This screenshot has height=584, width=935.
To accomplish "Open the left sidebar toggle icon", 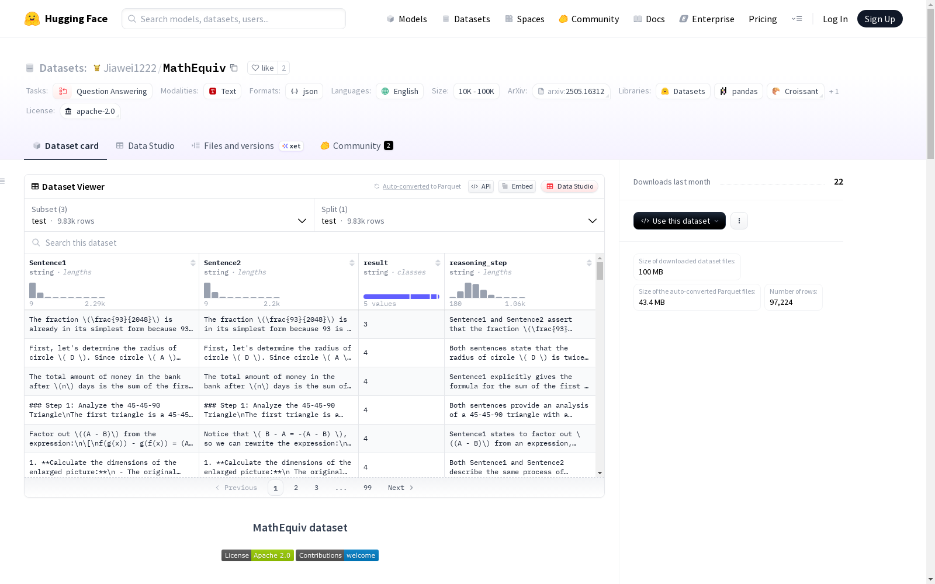I will coord(2,181).
